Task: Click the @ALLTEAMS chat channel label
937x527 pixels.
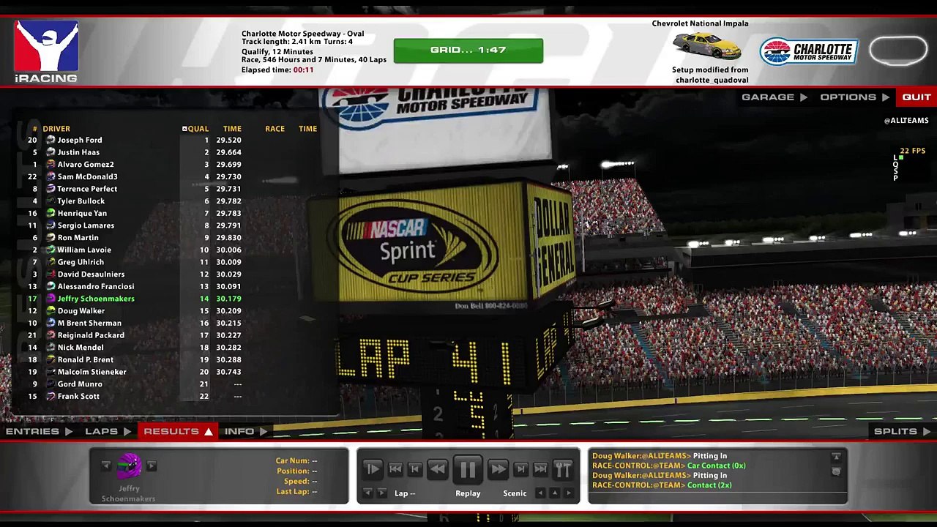Action: coord(906,121)
